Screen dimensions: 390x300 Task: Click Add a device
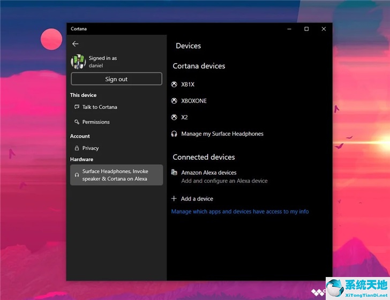(x=197, y=199)
